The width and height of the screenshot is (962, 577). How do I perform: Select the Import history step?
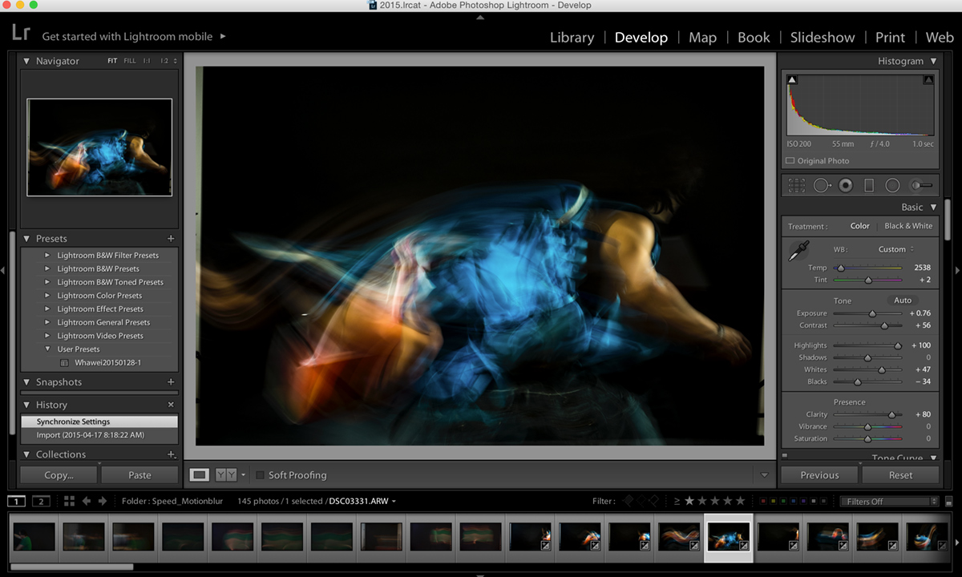point(90,435)
